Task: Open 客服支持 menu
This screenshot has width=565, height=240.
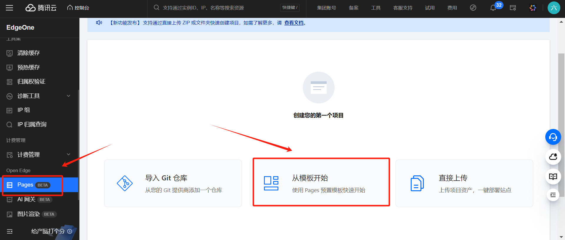Action: tap(403, 8)
